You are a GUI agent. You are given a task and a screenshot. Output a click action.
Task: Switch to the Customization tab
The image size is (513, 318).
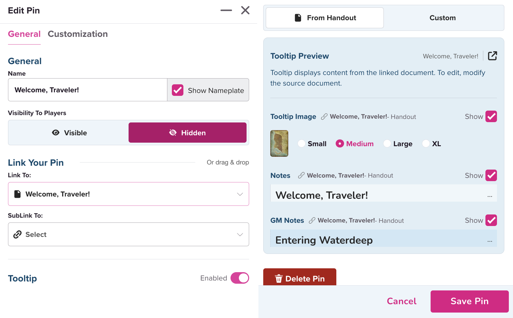[x=78, y=34]
